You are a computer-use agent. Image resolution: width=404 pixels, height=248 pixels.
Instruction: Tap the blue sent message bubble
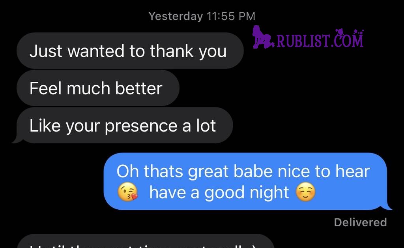click(x=245, y=181)
